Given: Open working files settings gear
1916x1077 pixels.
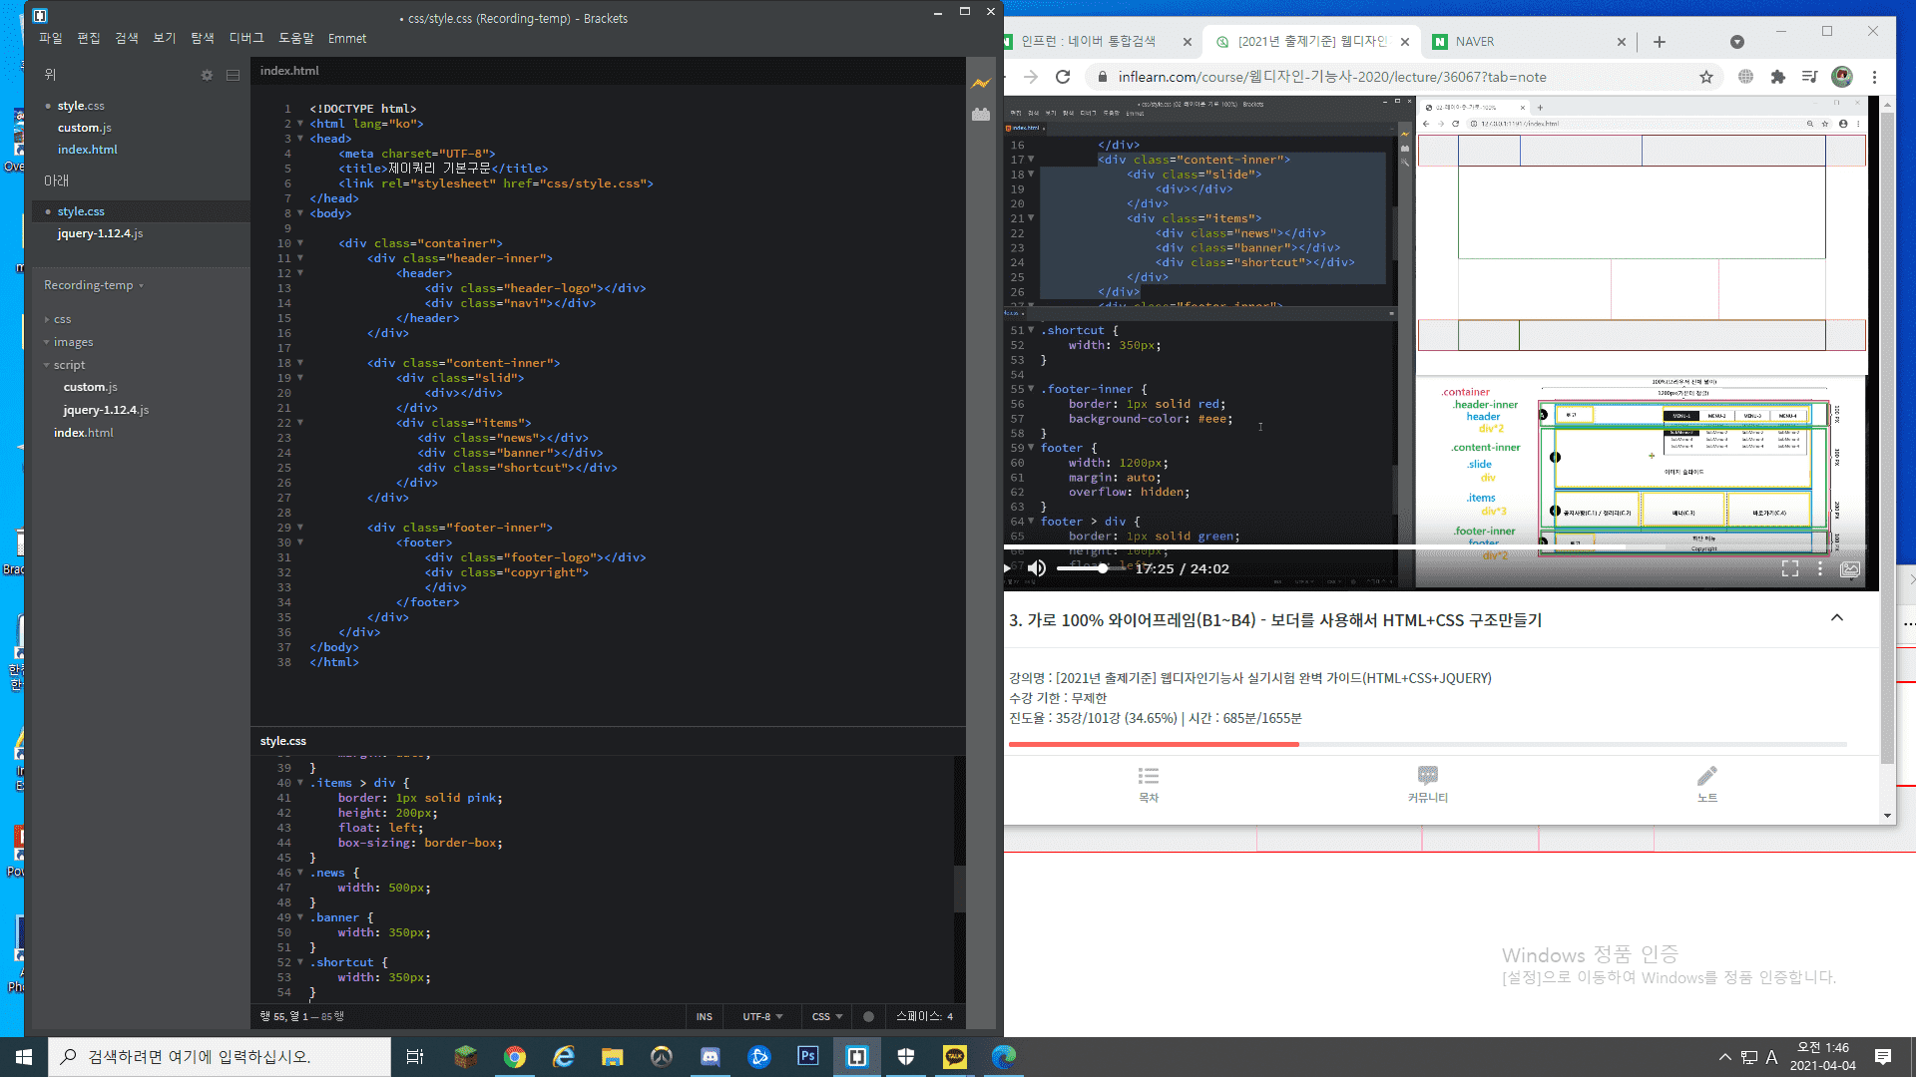Looking at the screenshot, I should click(207, 75).
